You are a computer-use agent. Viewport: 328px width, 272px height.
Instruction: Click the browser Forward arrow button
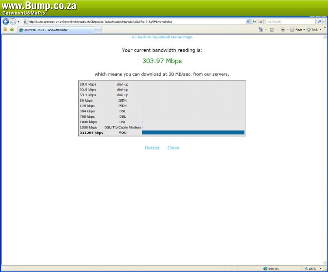point(13,21)
